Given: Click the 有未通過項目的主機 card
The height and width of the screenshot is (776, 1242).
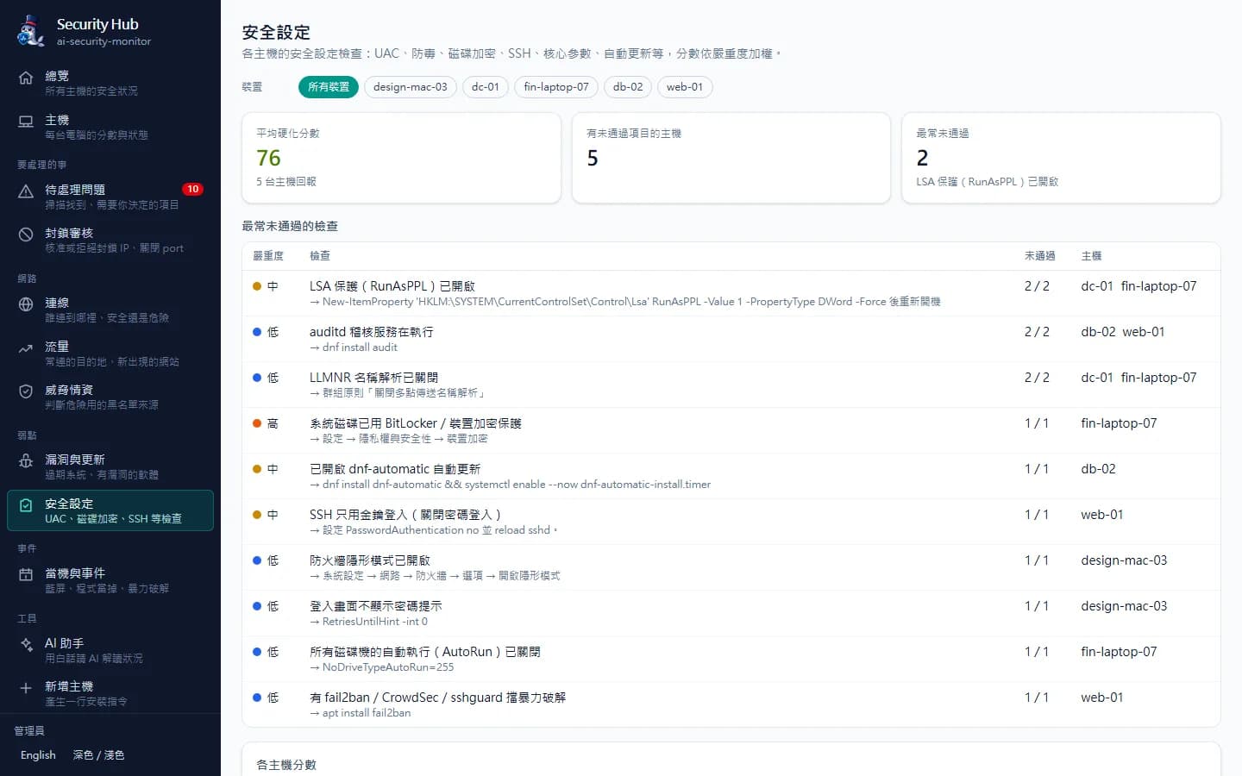Looking at the screenshot, I should 731,158.
